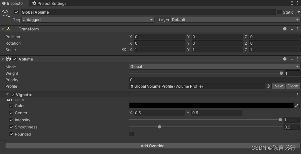Open the Vignette override three-dot menu
Image resolution: width=301 pixels, height=154 pixels.
pos(297,95)
